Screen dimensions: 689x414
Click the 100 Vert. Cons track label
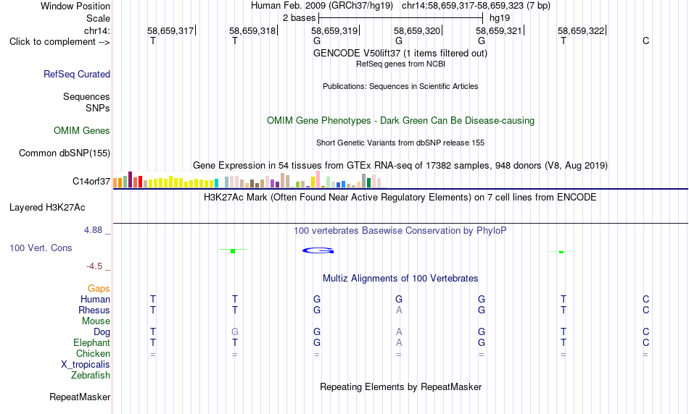point(41,248)
